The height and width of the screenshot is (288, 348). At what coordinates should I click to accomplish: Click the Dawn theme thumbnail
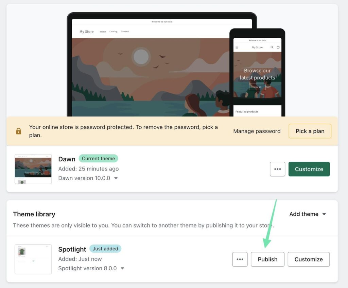[33, 169]
